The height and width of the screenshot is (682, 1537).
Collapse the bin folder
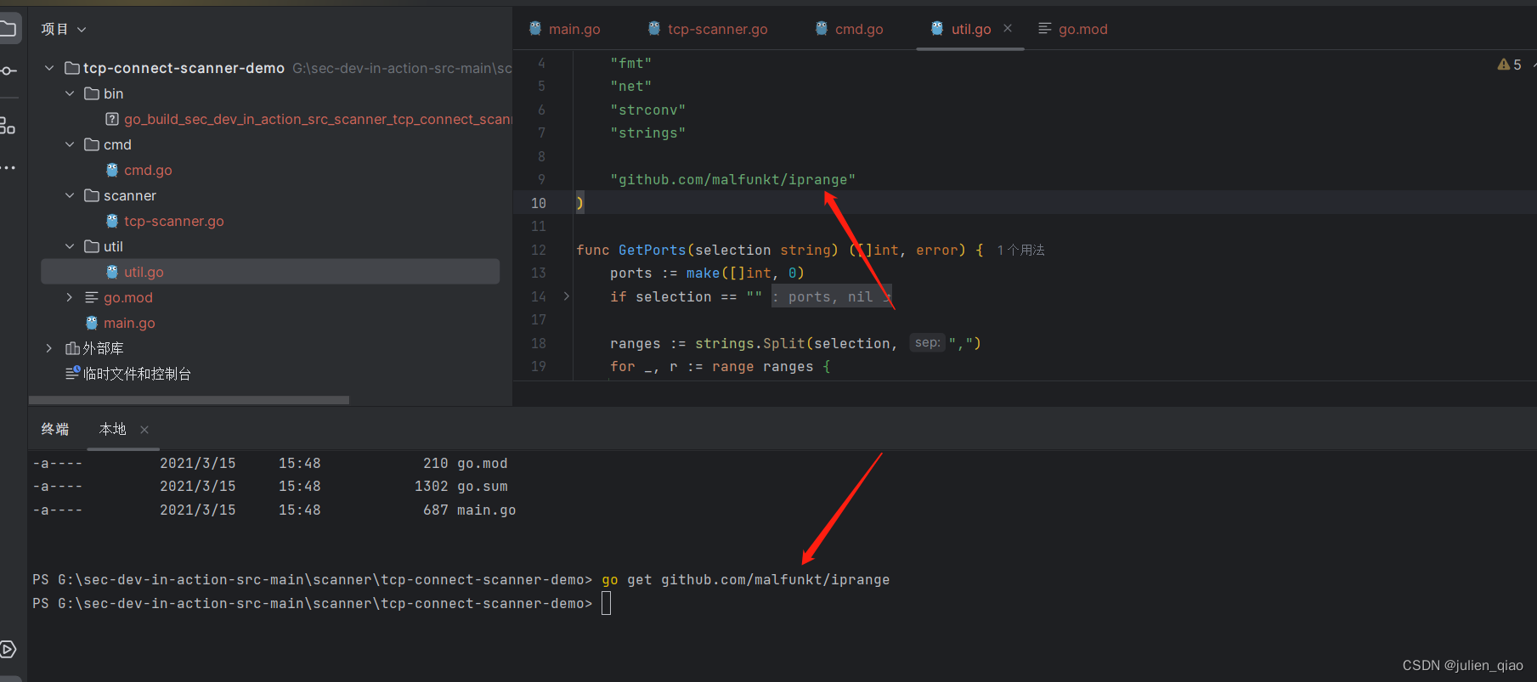(x=70, y=93)
